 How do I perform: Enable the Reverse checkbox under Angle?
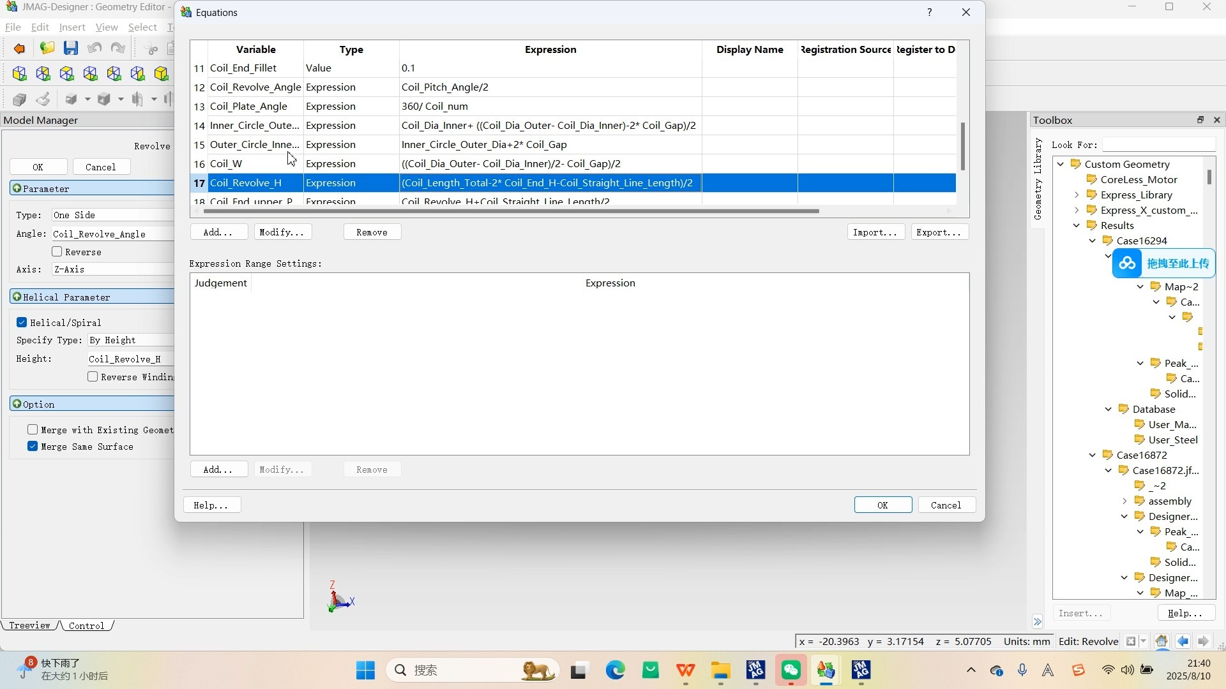[57, 252]
